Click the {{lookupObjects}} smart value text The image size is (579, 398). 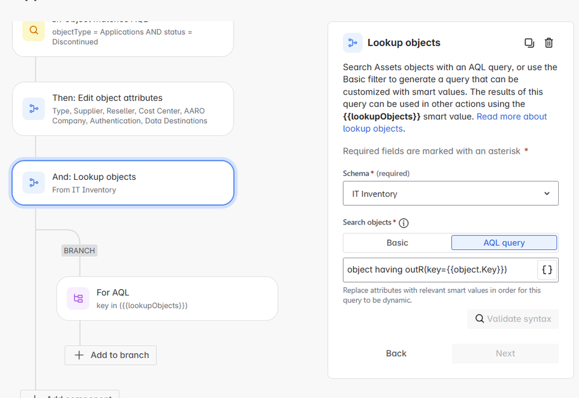(381, 117)
